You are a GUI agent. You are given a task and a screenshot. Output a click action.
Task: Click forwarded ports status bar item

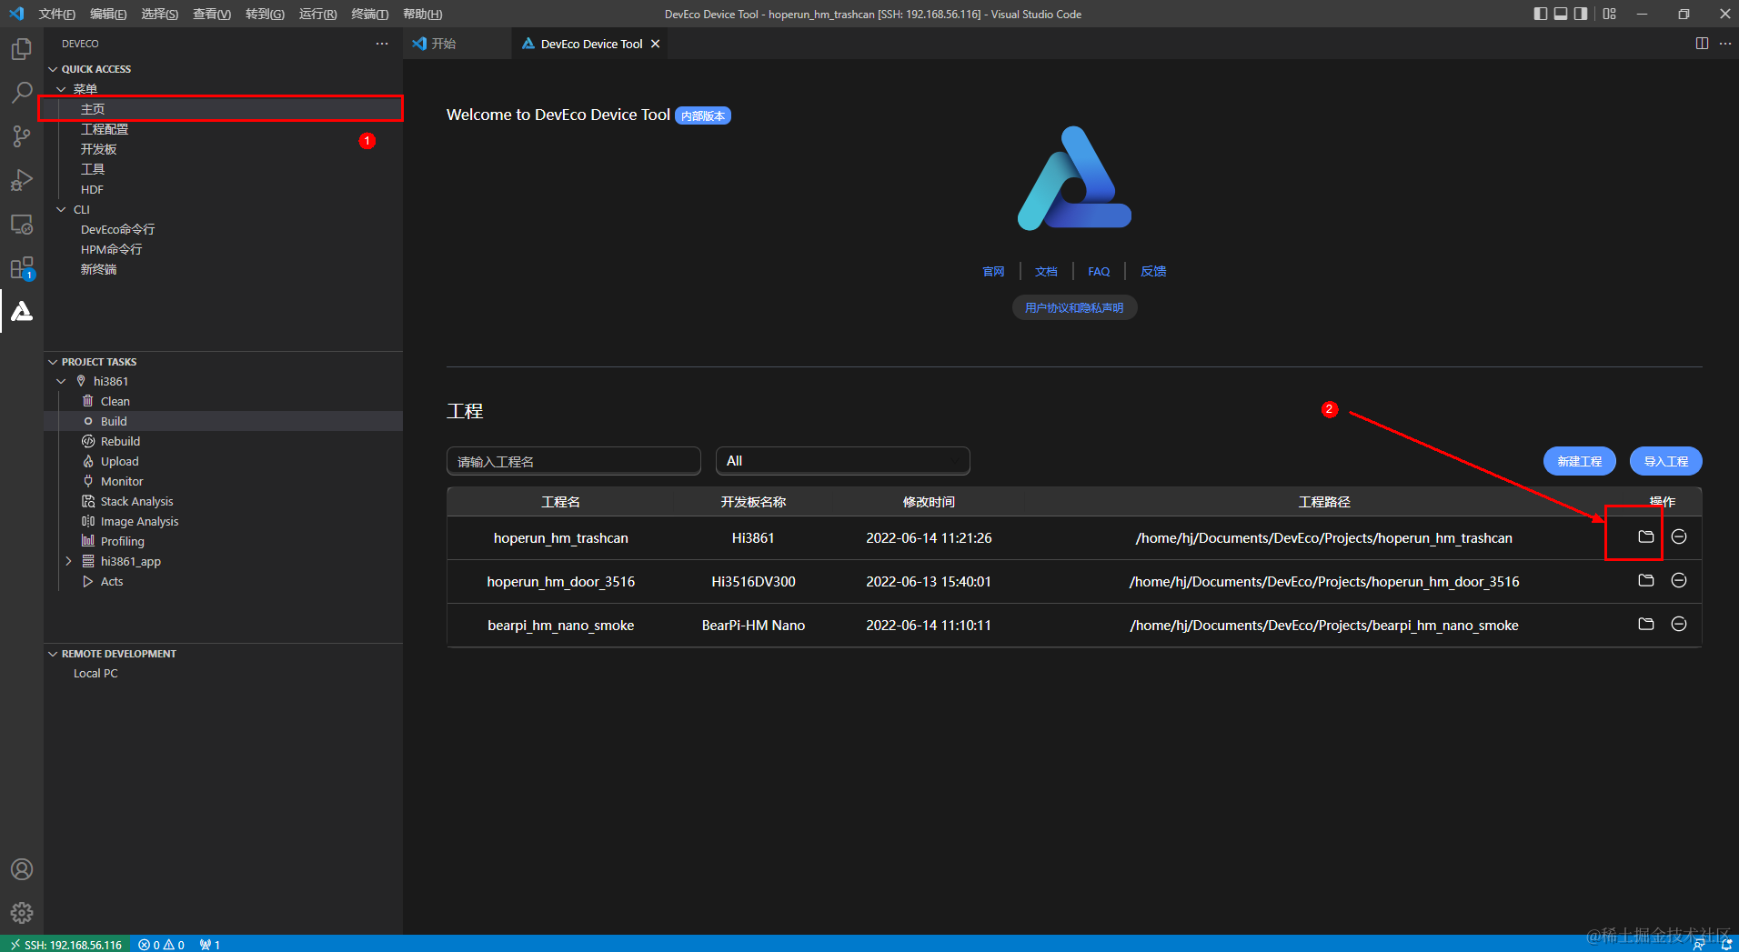(210, 944)
